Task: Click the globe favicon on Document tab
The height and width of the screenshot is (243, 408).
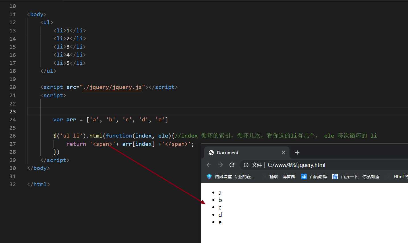Action: click(x=211, y=153)
